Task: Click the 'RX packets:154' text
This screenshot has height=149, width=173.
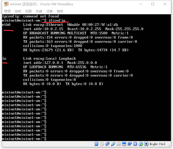Action: coord(38,37)
